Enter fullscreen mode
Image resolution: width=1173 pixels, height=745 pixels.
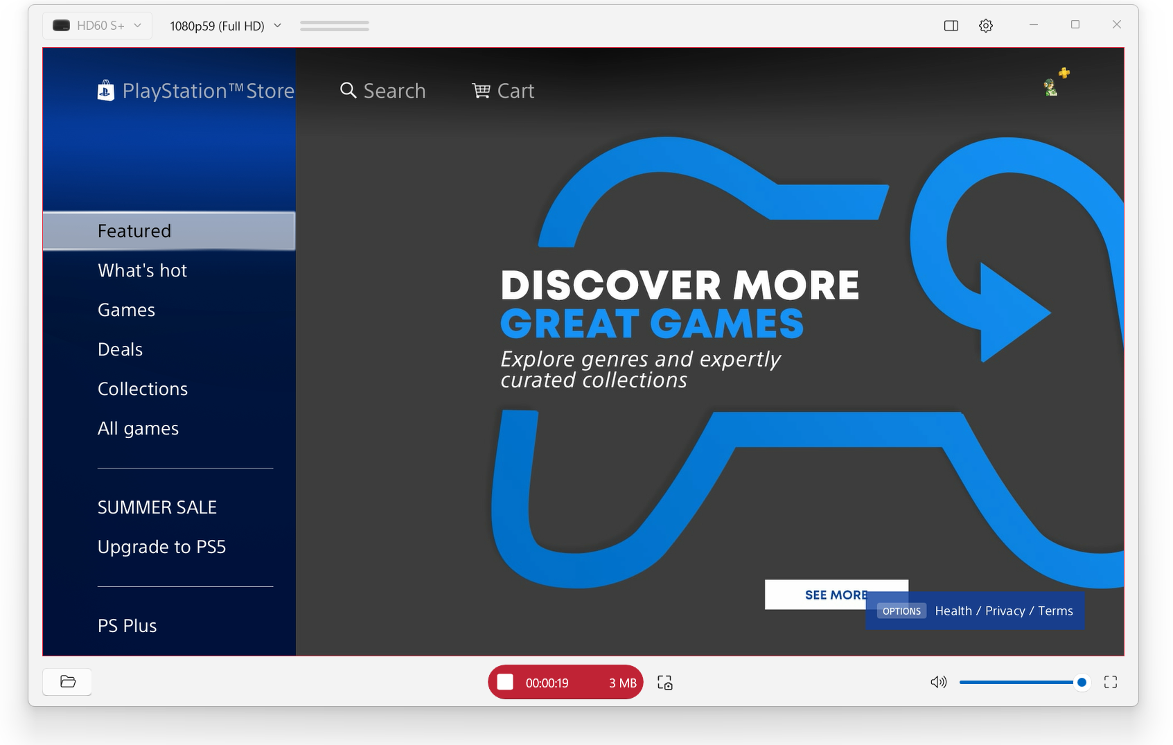(x=1109, y=682)
